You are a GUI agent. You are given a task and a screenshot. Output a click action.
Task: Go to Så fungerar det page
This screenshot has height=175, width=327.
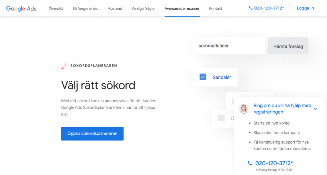click(x=86, y=9)
